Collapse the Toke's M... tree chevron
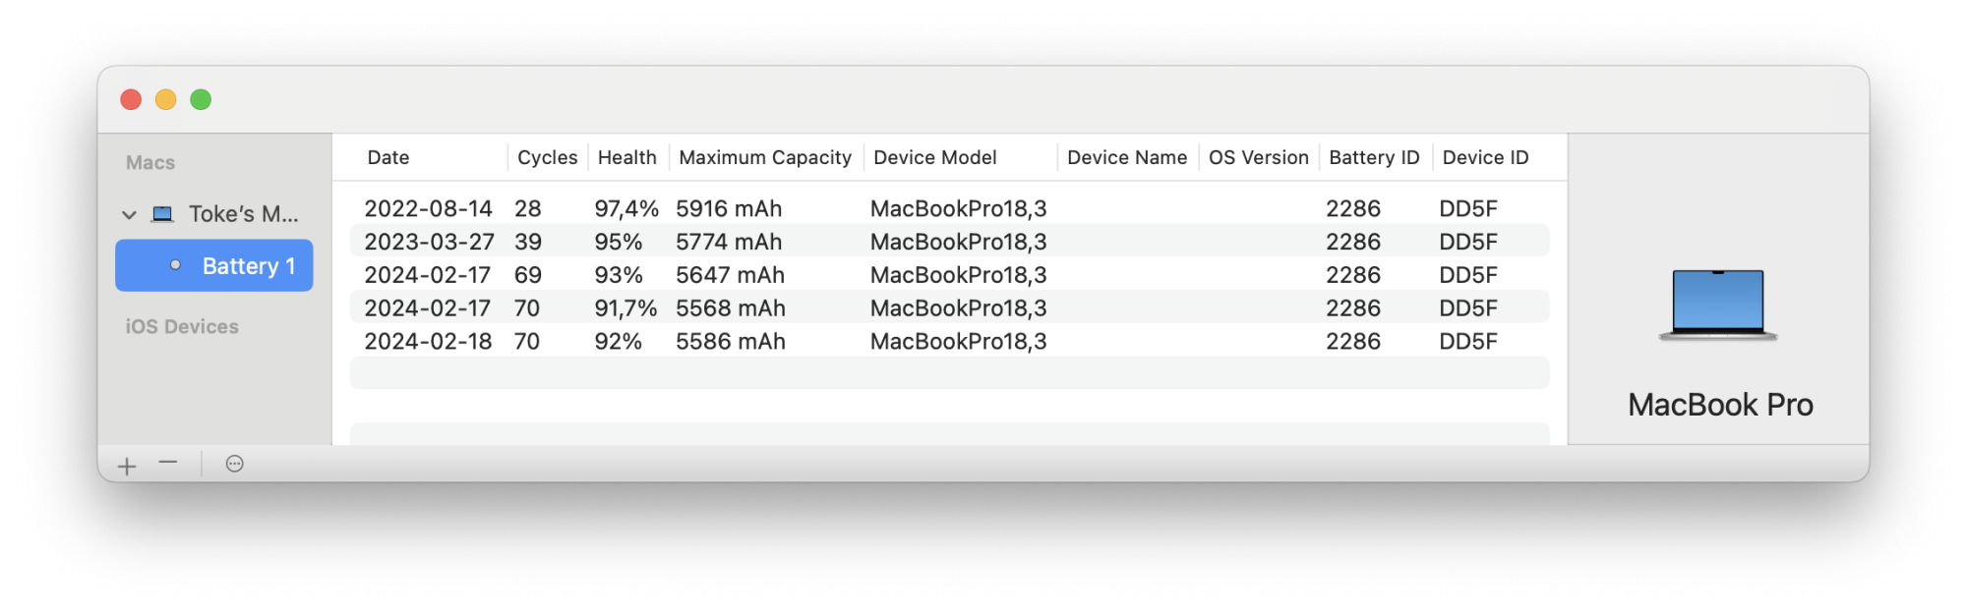 [x=129, y=214]
